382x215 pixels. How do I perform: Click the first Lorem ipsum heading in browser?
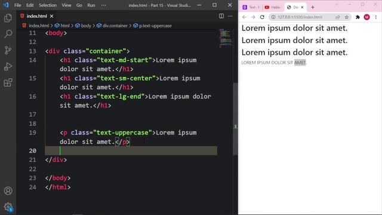294,28
